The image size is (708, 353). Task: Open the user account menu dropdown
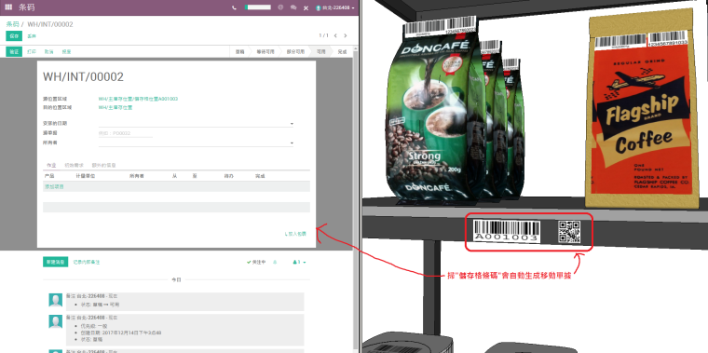(335, 7)
